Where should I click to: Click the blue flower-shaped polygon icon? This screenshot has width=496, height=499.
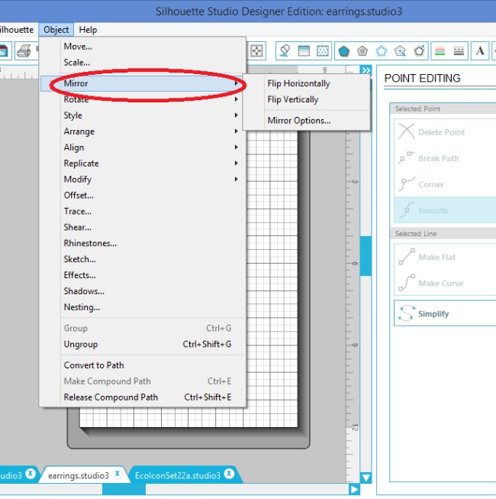coord(382,51)
